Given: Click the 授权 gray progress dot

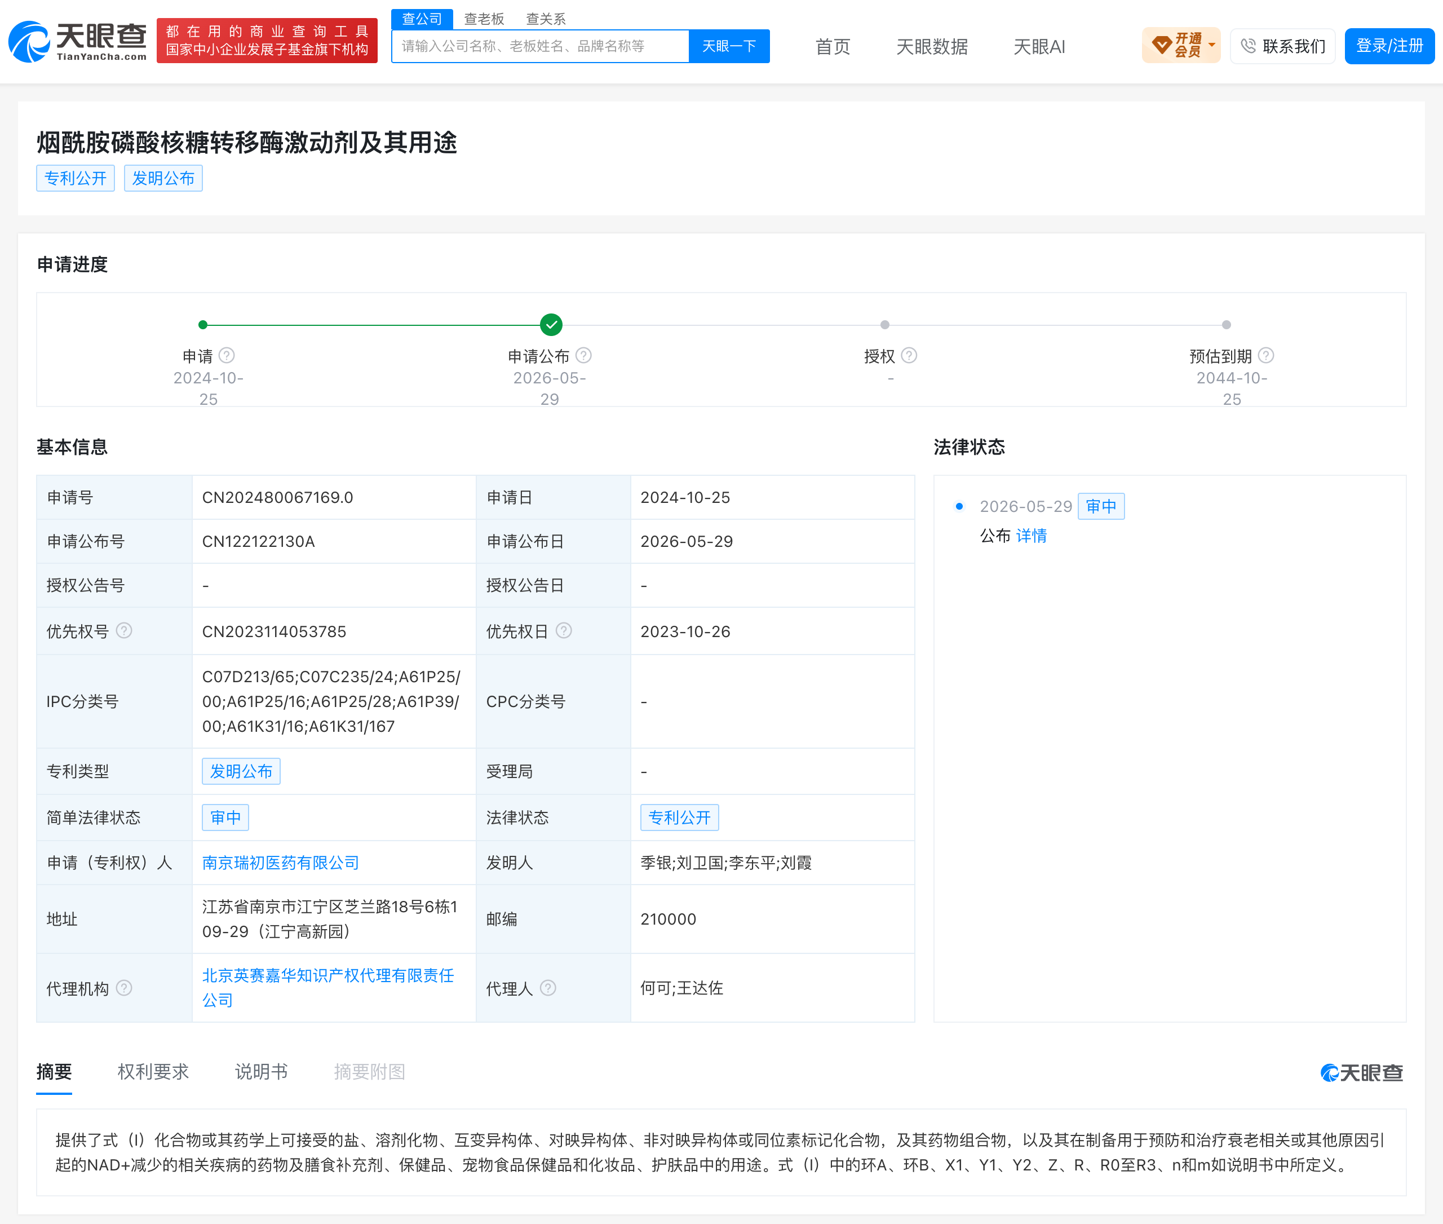Looking at the screenshot, I should [x=885, y=325].
